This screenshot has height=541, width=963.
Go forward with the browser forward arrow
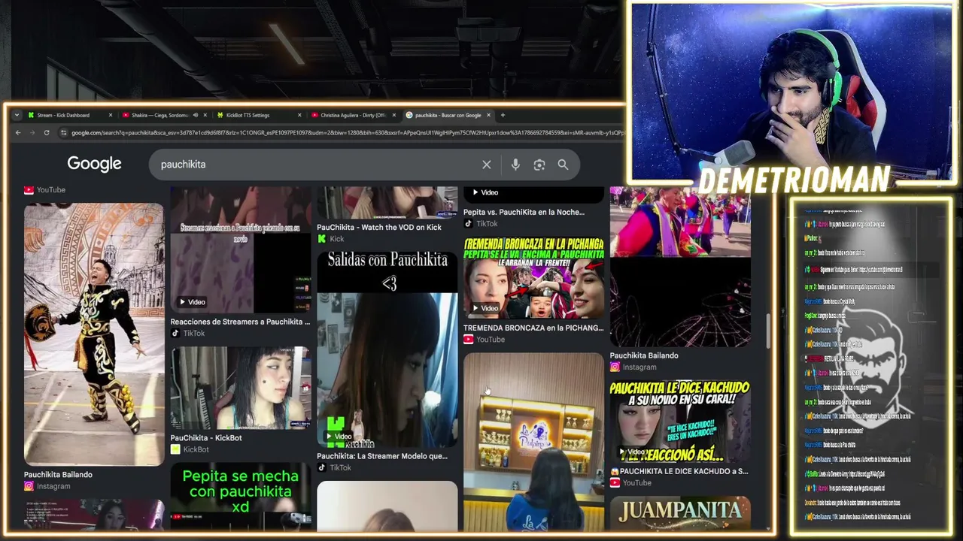32,133
